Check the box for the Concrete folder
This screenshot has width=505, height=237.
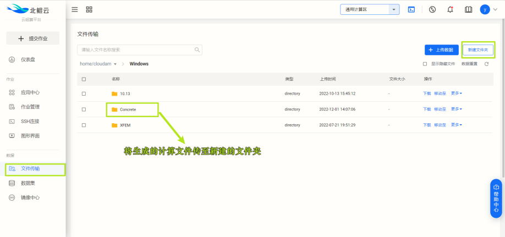pos(84,109)
